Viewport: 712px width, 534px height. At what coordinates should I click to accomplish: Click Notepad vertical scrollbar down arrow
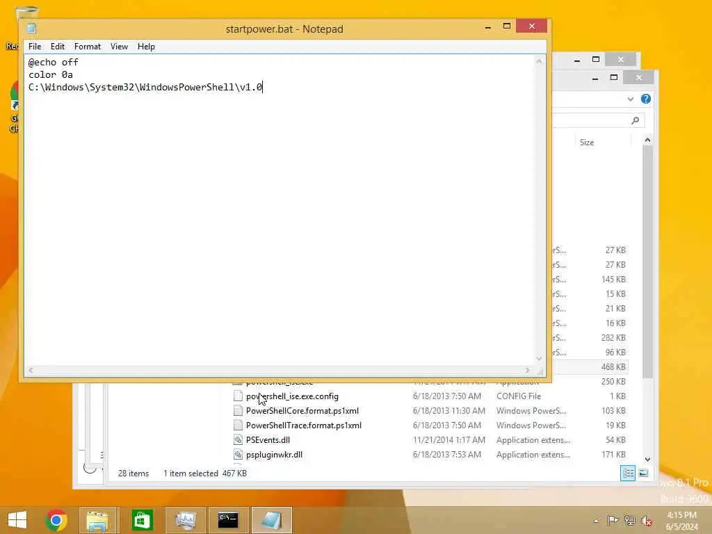[x=539, y=359]
